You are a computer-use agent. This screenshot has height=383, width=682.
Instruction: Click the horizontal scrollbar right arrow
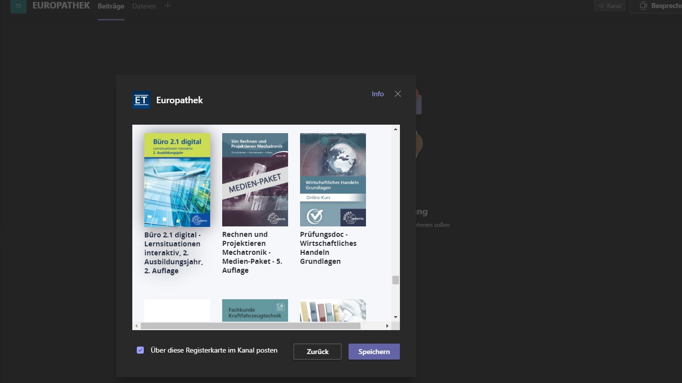tap(387, 326)
